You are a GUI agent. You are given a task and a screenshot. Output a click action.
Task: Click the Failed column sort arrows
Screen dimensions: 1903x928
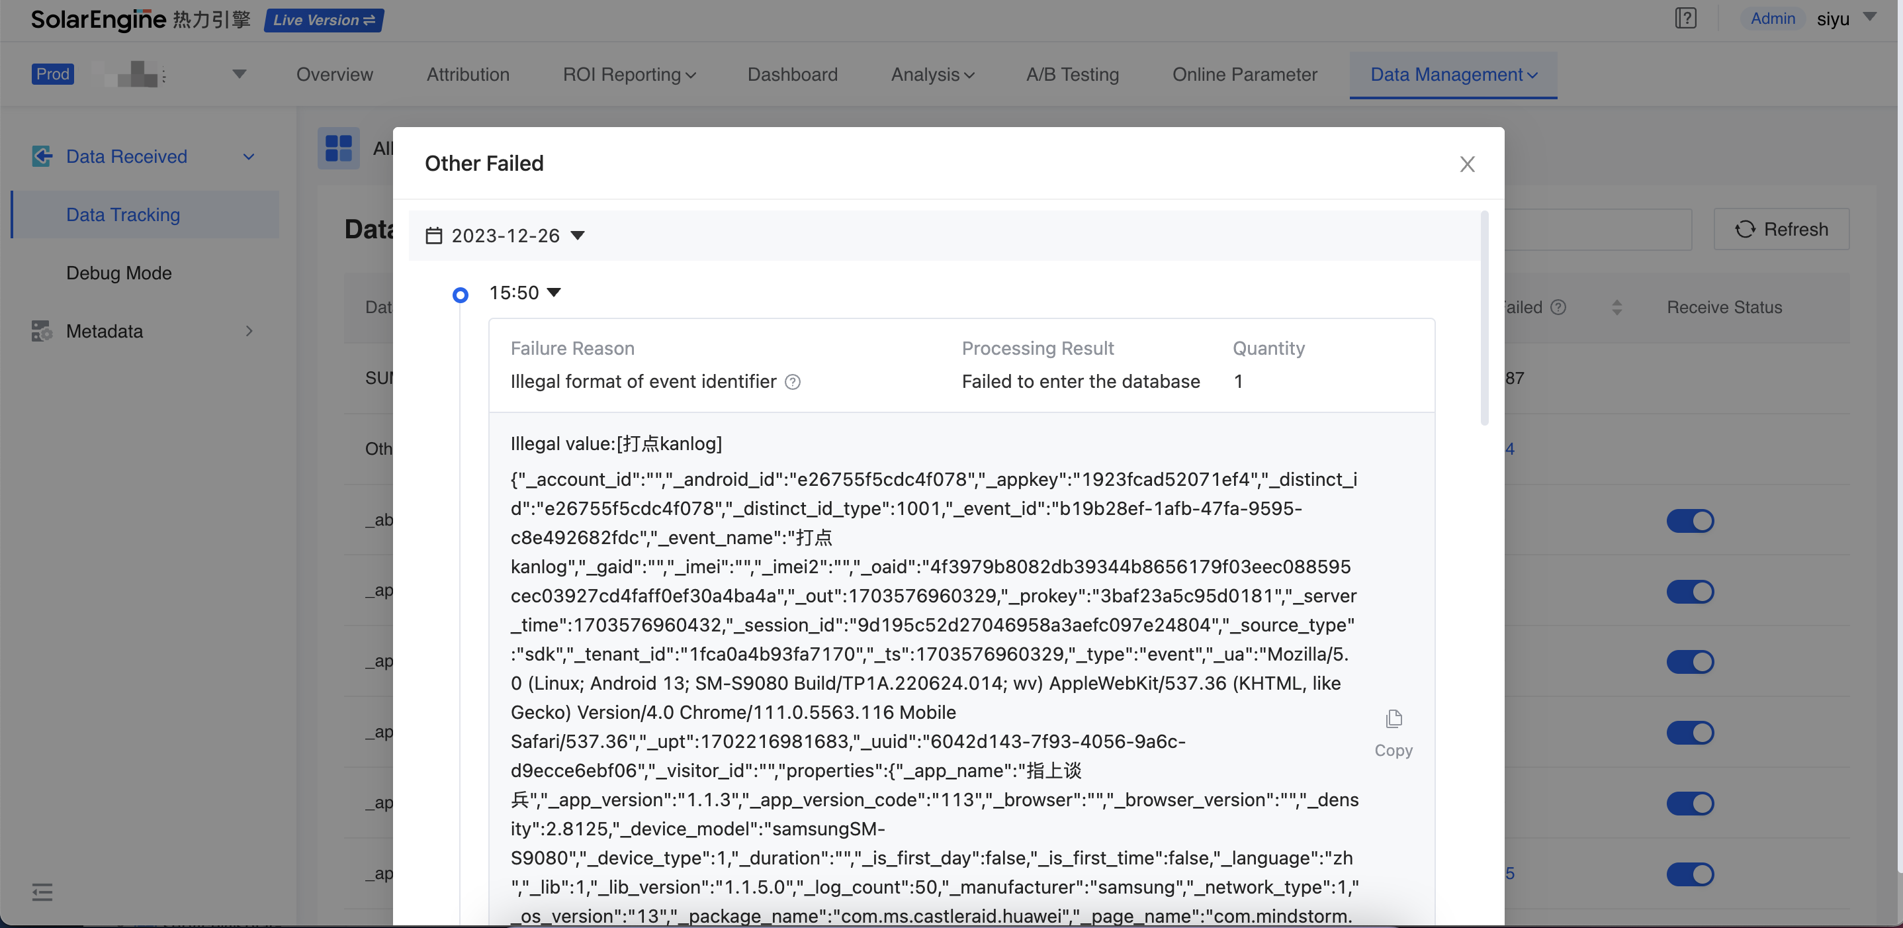1617,307
